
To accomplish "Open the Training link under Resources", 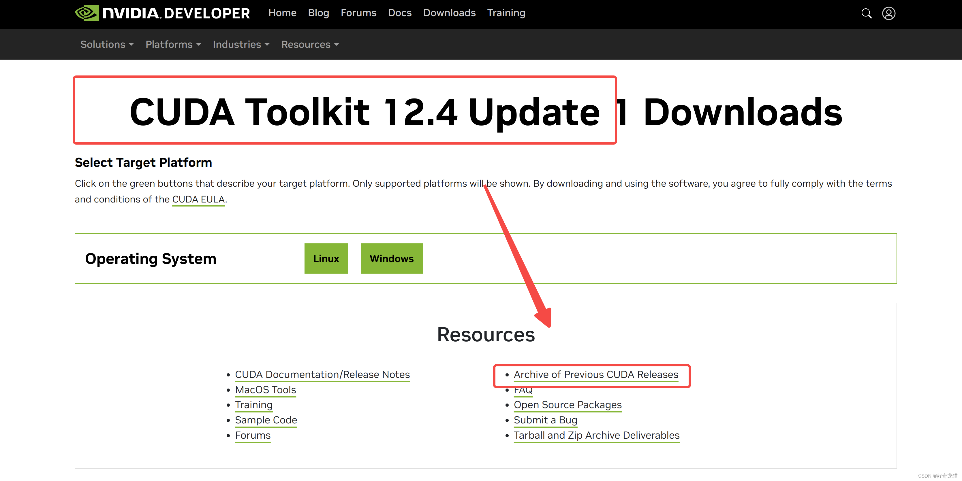I will (x=253, y=405).
